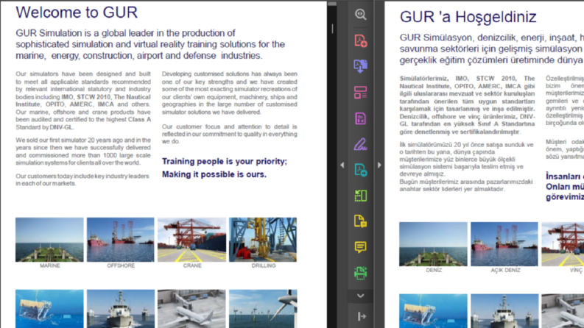584x328 pixels.
Task: Open the teal Request Signatures tool
Action: (360, 170)
